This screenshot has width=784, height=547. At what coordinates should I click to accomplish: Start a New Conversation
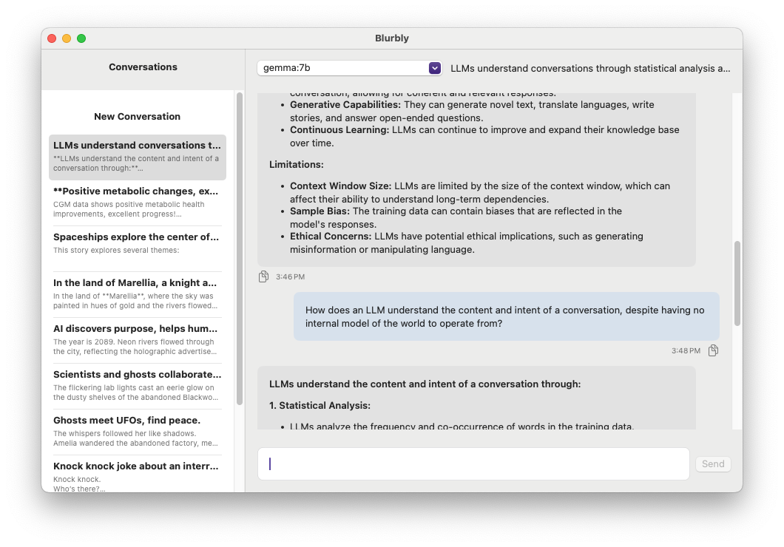137,116
